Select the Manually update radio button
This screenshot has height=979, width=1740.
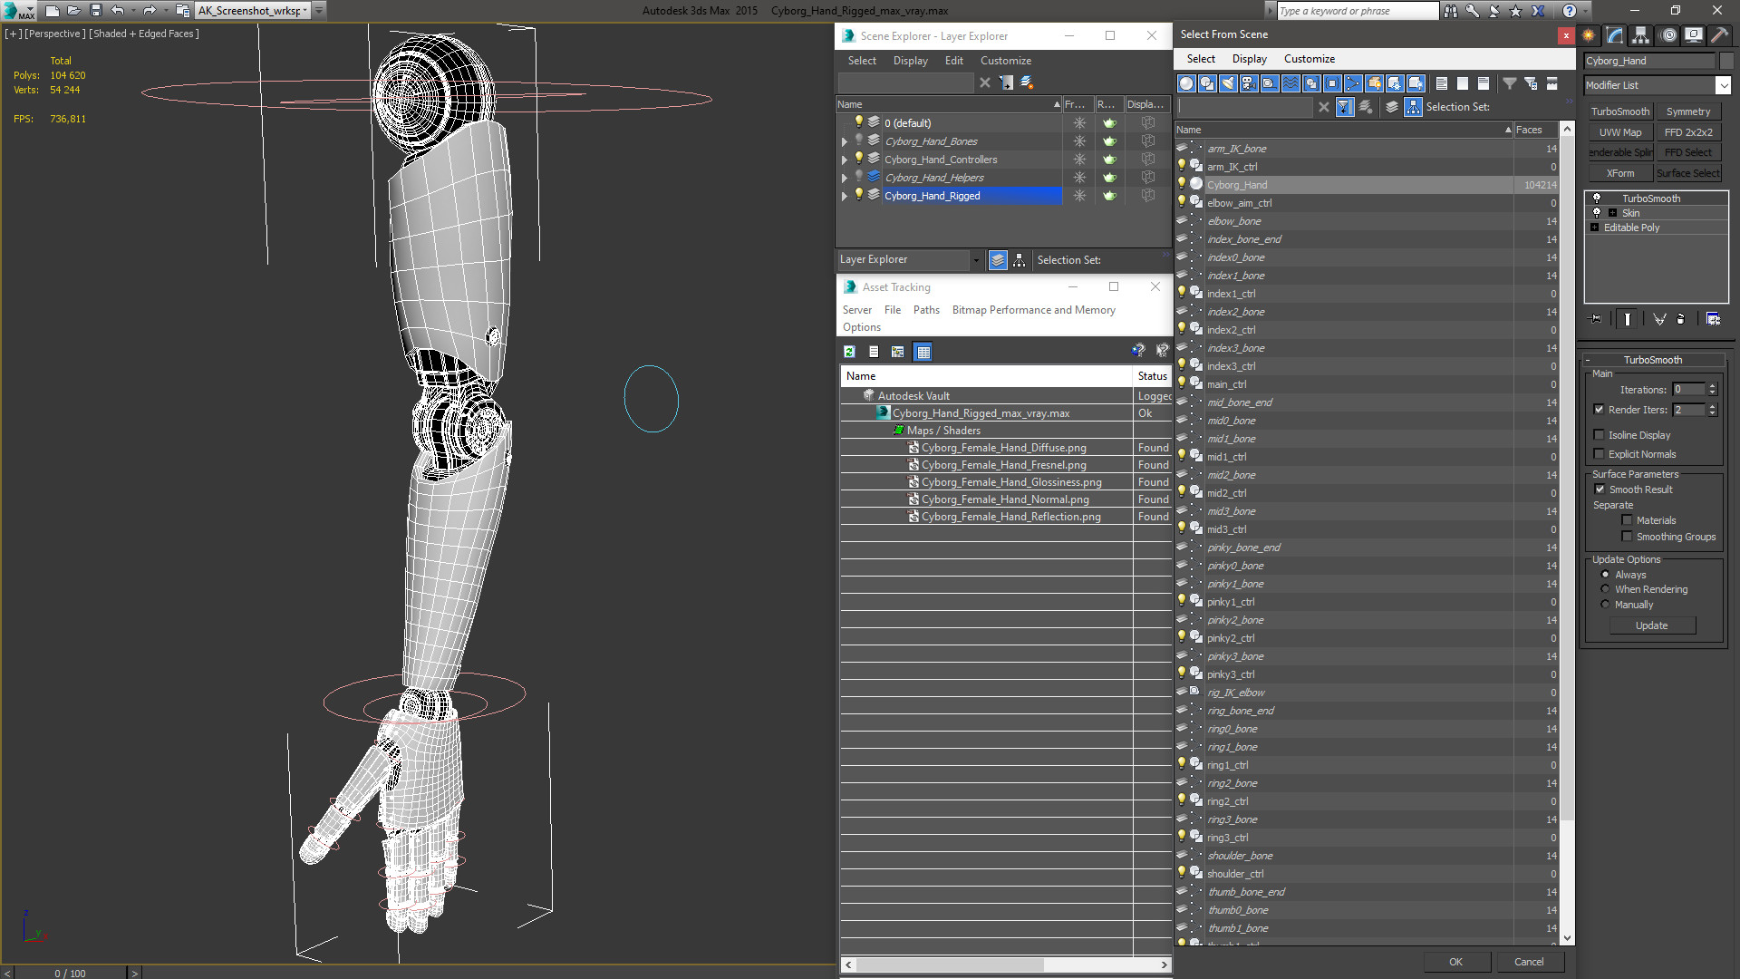coord(1605,605)
